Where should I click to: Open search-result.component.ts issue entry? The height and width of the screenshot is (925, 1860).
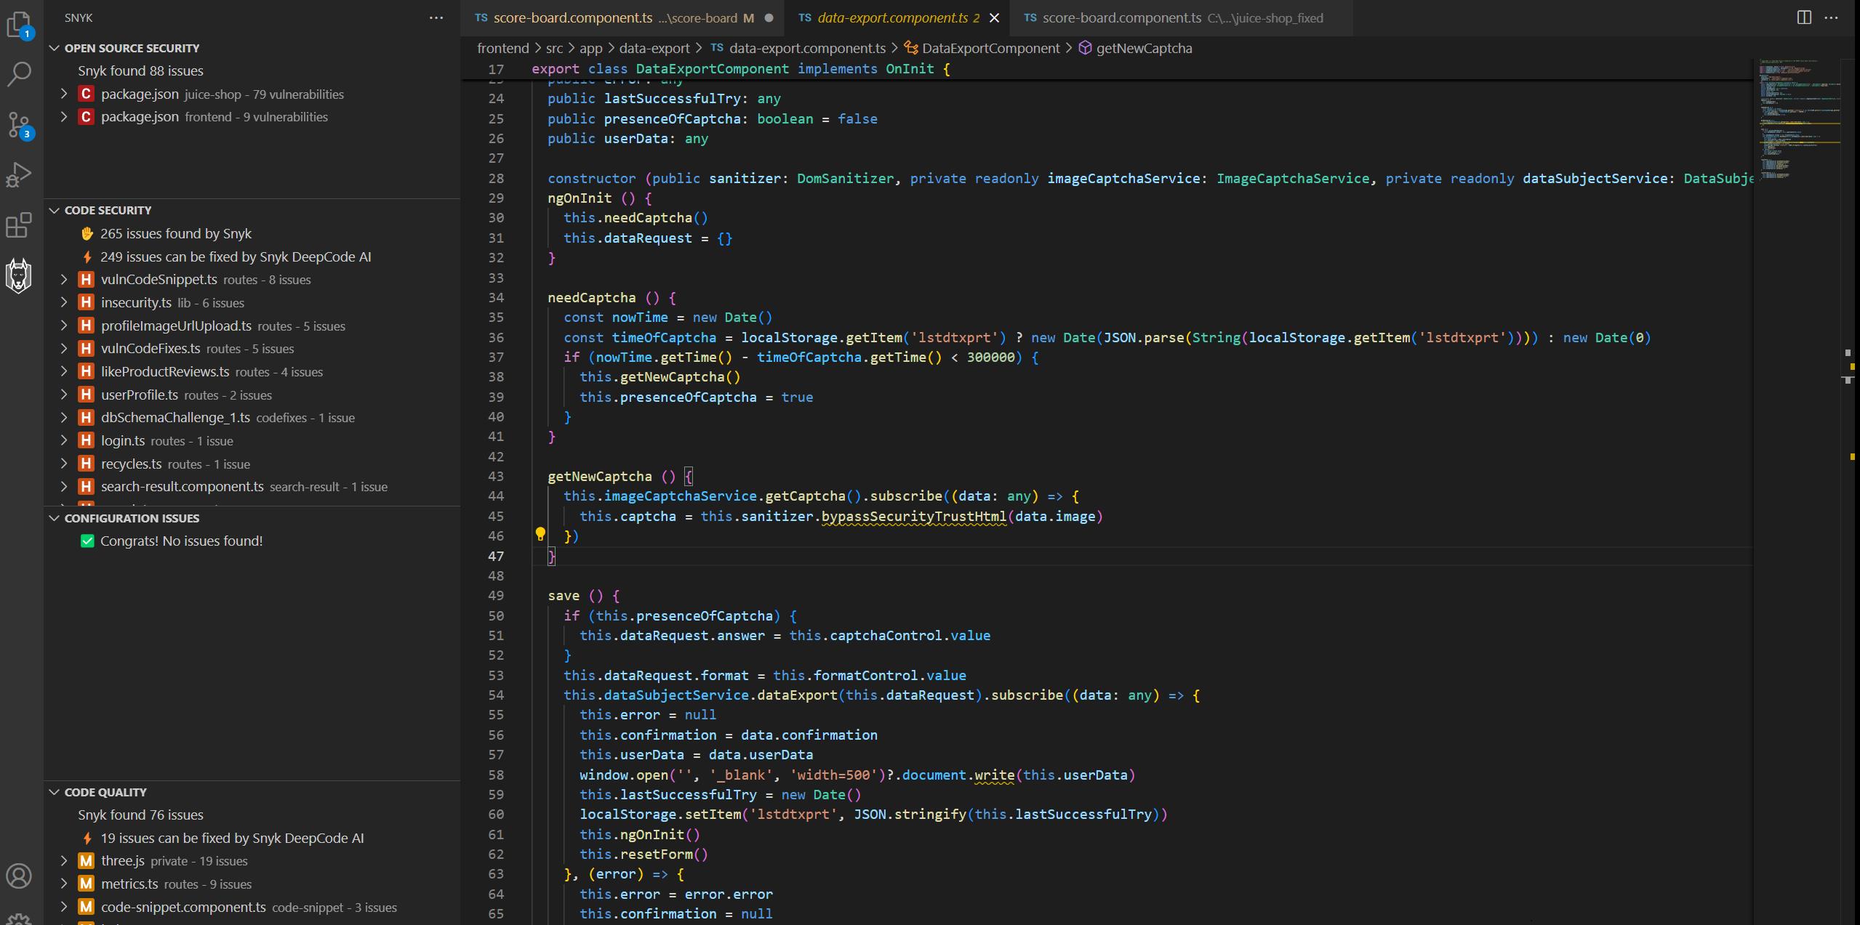point(252,486)
